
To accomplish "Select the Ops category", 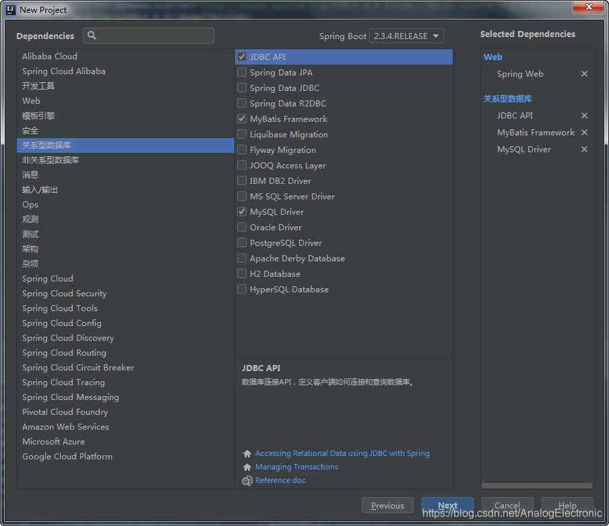I will pyautogui.click(x=125, y=205).
